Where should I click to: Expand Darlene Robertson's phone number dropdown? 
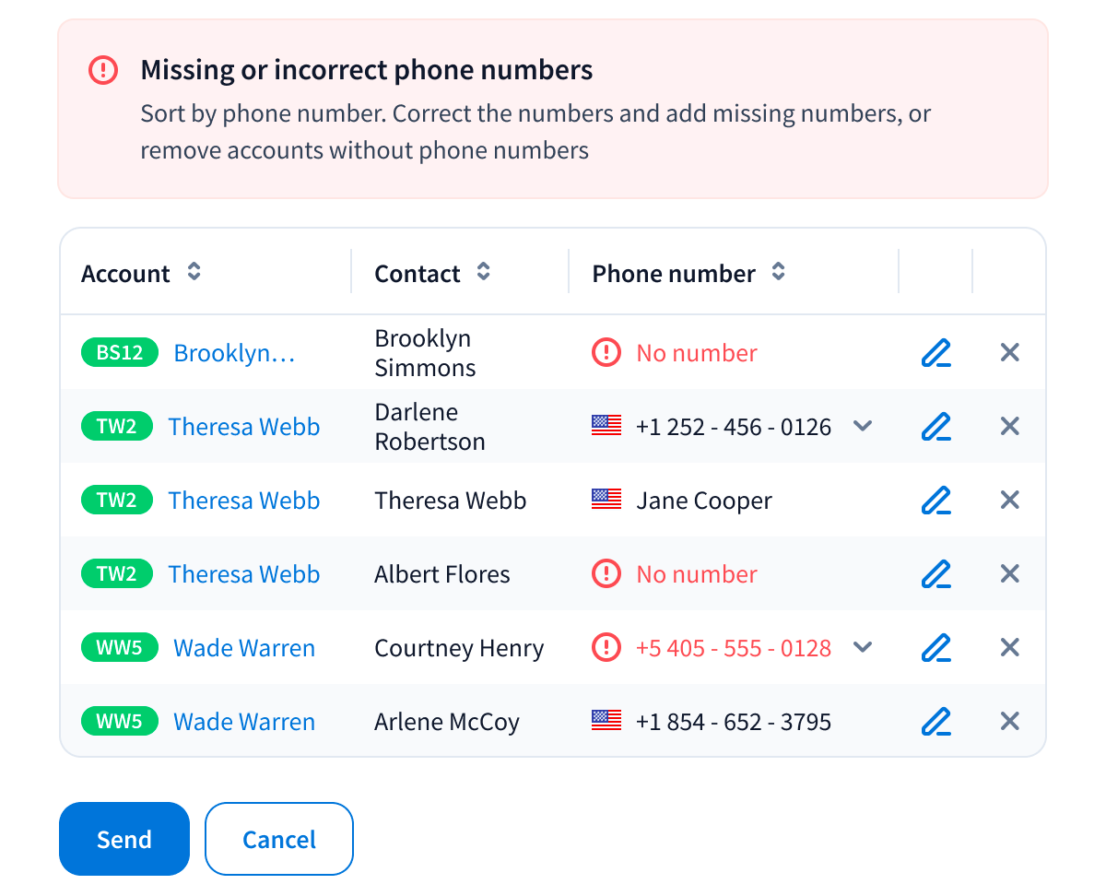tap(862, 426)
